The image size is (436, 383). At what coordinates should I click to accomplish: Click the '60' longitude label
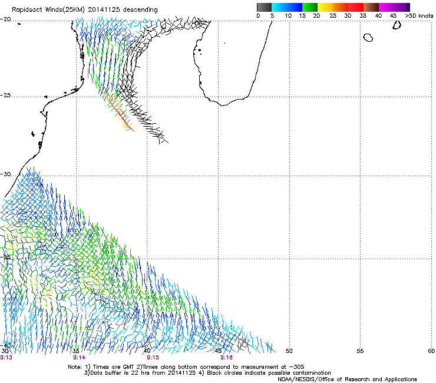(431, 351)
